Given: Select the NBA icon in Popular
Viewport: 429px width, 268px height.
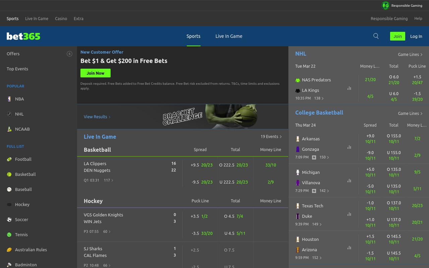Looking at the screenshot, I should click(x=9, y=99).
